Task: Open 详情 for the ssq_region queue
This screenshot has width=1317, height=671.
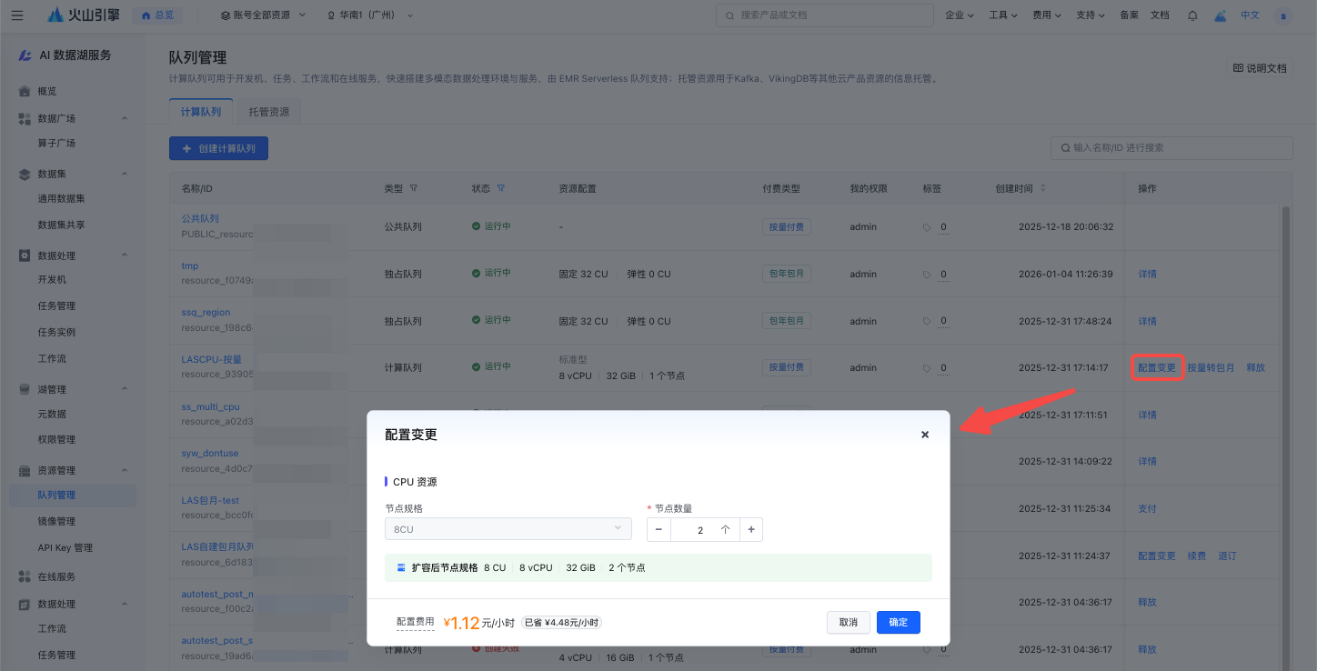Action: tap(1147, 322)
